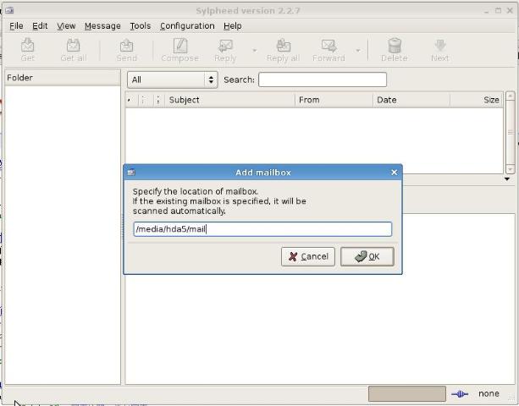Image resolution: width=519 pixels, height=406 pixels.
Task: Click the message list vertical scrollbar
Action: coord(510,133)
